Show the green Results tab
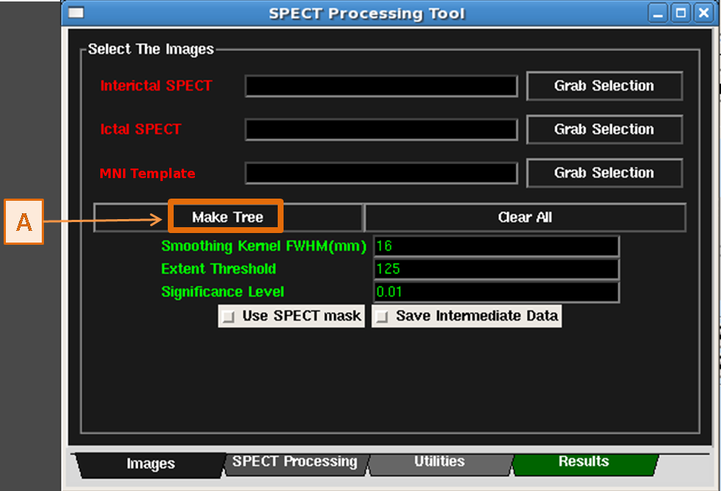 (583, 462)
